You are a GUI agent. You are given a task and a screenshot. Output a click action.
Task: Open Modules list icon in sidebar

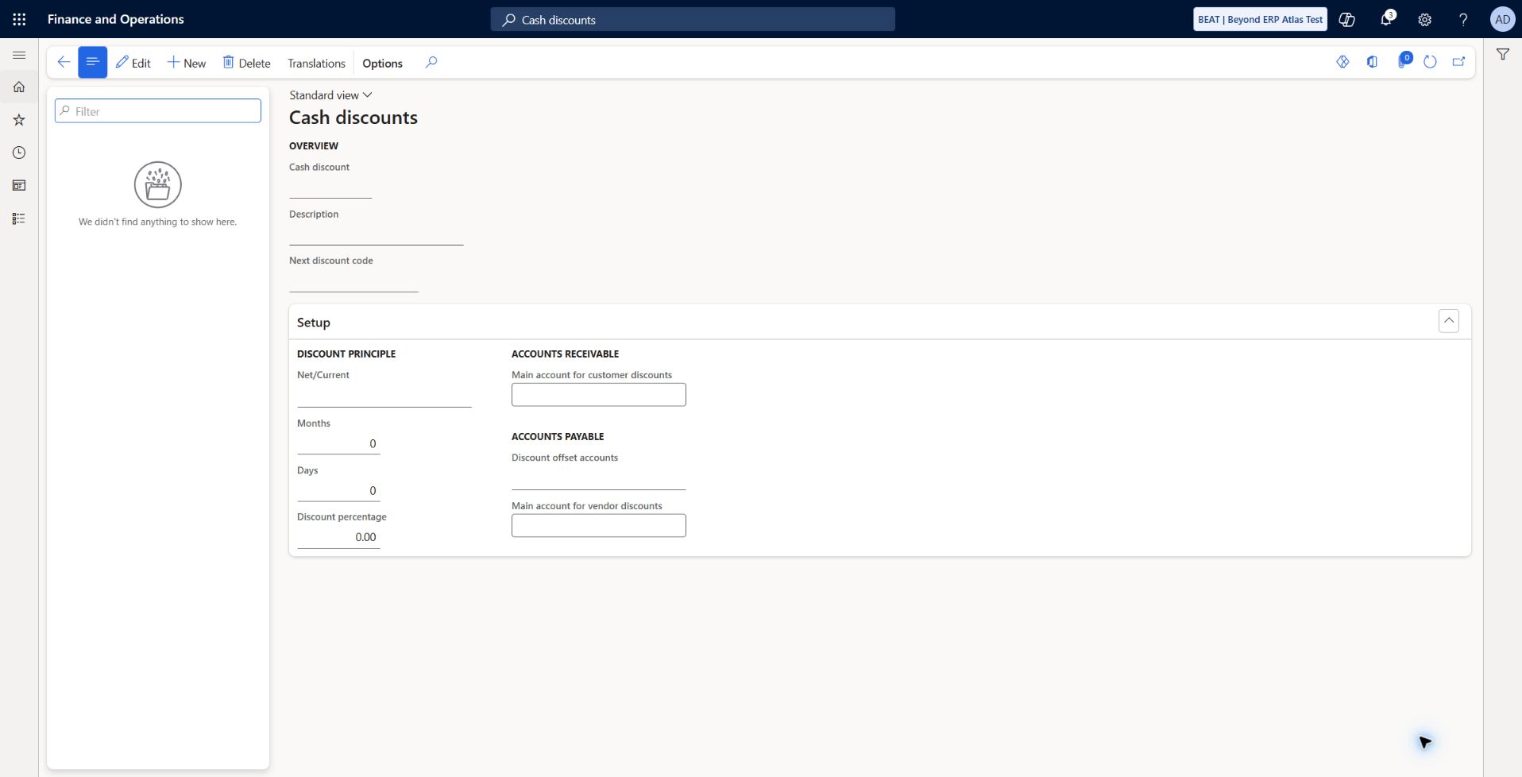(19, 218)
